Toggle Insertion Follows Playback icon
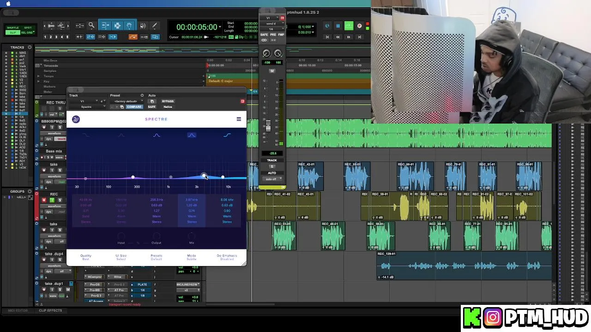The width and height of the screenshot is (591, 332). pyautogui.click(x=113, y=37)
